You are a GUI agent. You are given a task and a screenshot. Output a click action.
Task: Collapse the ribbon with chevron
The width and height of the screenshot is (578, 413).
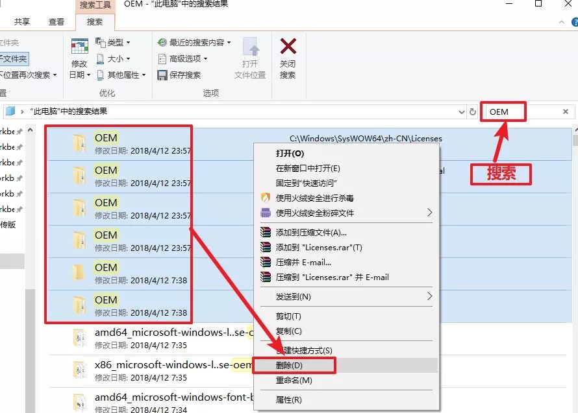coord(561,22)
